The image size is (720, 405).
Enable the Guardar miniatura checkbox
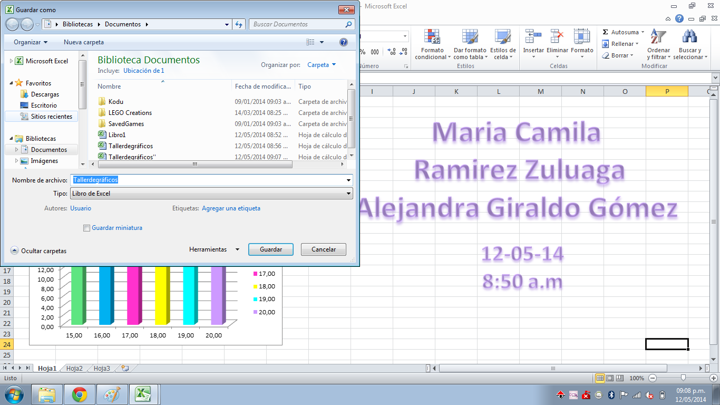pyautogui.click(x=87, y=228)
